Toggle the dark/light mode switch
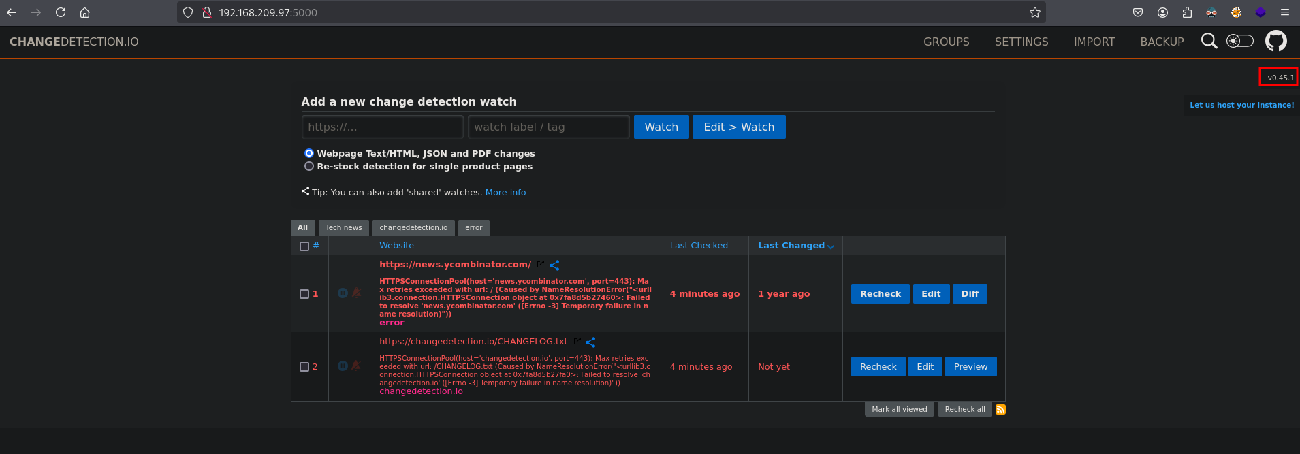1300x454 pixels. (1239, 42)
